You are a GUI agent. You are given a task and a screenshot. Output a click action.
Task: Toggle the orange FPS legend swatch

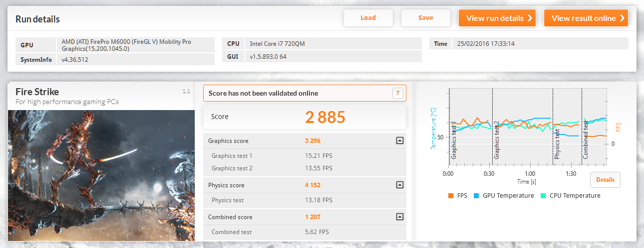pos(450,196)
